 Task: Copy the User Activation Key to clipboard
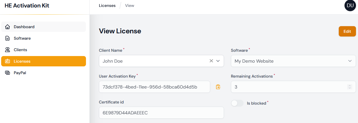click(x=218, y=87)
